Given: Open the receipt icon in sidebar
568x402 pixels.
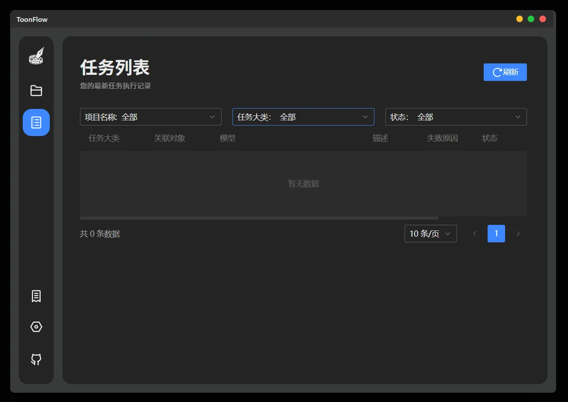Looking at the screenshot, I should 36,296.
